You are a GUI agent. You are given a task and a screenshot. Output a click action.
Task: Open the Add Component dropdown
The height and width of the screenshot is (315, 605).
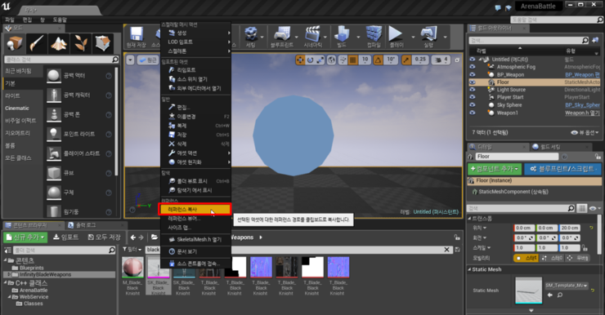(x=495, y=169)
